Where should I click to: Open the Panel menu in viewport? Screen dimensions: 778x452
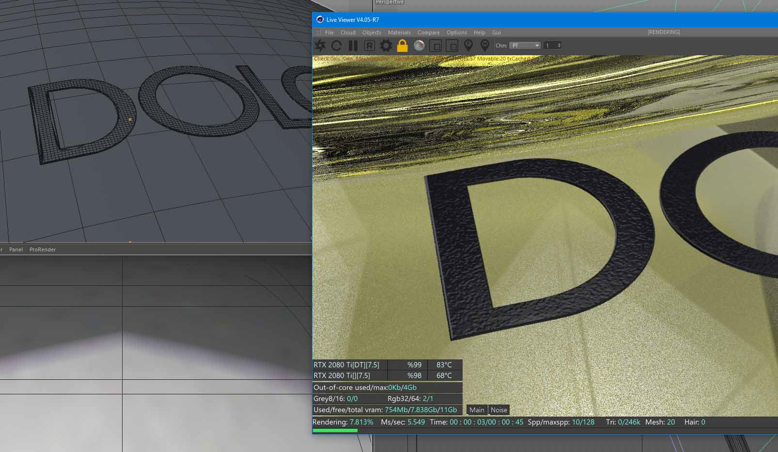[x=16, y=249]
